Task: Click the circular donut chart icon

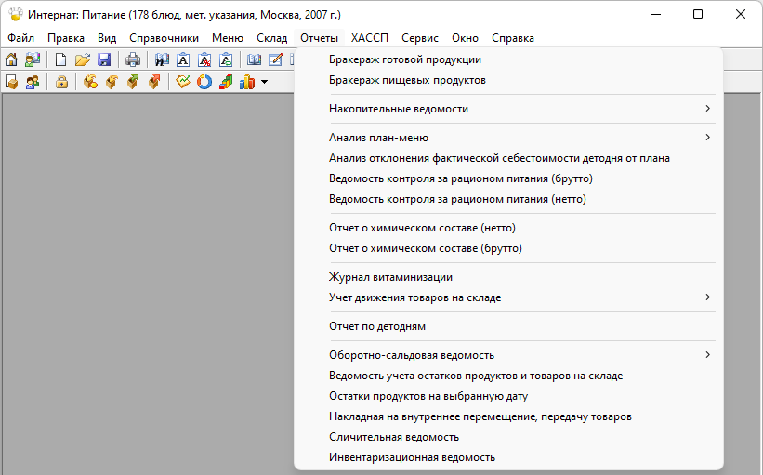Action: (204, 83)
